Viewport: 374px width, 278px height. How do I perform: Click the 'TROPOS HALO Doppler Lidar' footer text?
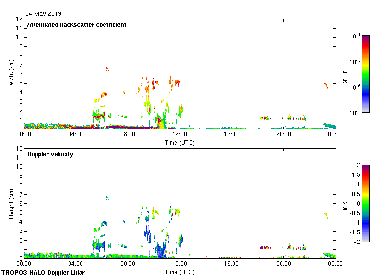(x=46, y=273)
